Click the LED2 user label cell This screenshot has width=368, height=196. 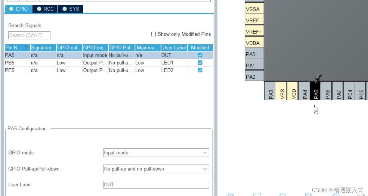tap(174, 70)
